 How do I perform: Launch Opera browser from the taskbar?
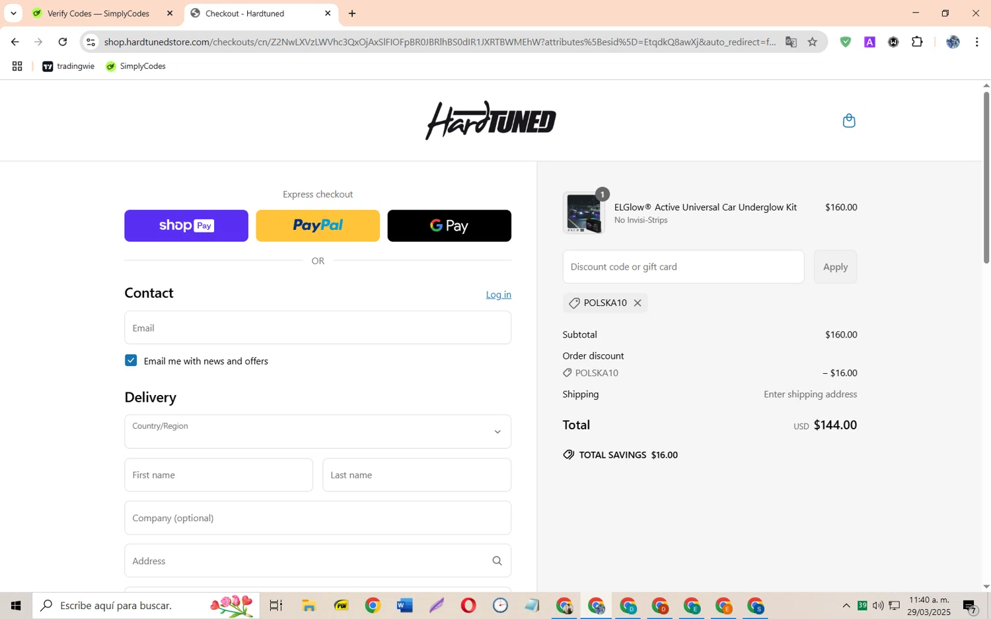pos(468,606)
